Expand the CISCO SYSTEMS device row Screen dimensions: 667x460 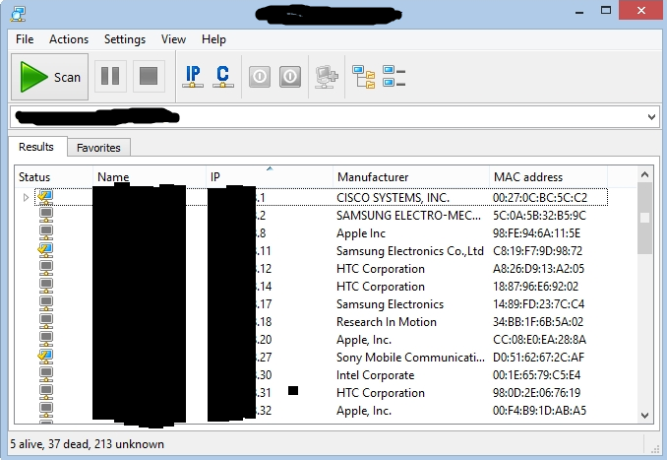coord(26,197)
